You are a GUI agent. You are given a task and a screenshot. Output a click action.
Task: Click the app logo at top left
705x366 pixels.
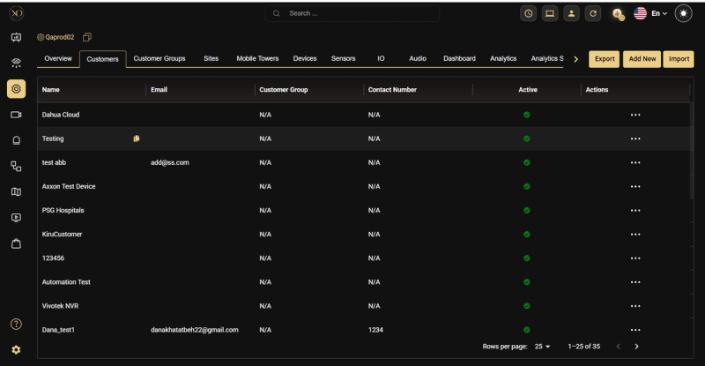click(16, 13)
